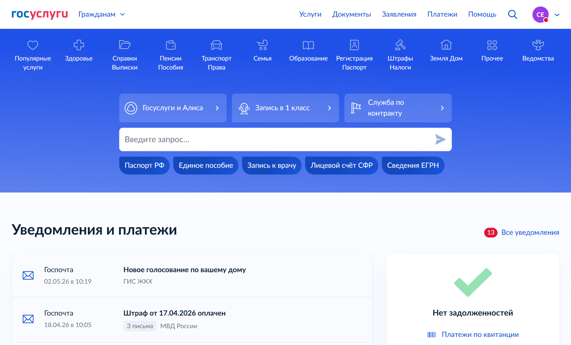Screen dimensions: 571x345
Task: Click the 3 письма tag
Action: [x=140, y=326]
